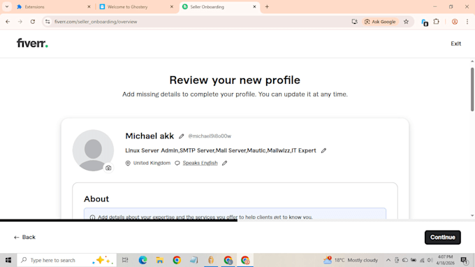Open a new browser tab
The image size is (475, 267).
point(267,7)
